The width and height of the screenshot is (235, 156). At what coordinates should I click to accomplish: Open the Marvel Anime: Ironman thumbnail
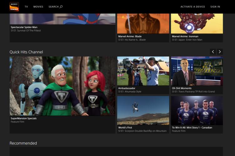(x=197, y=24)
